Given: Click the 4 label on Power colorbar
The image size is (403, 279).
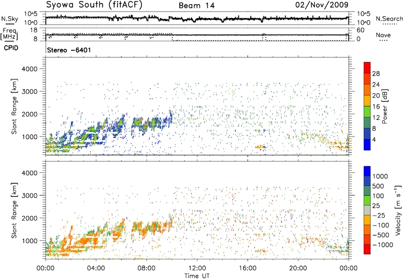Looking at the screenshot, I should (374, 139).
